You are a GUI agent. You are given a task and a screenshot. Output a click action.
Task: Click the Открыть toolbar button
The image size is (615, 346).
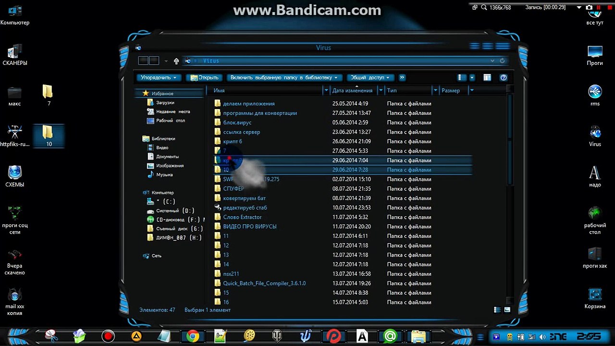pos(205,77)
